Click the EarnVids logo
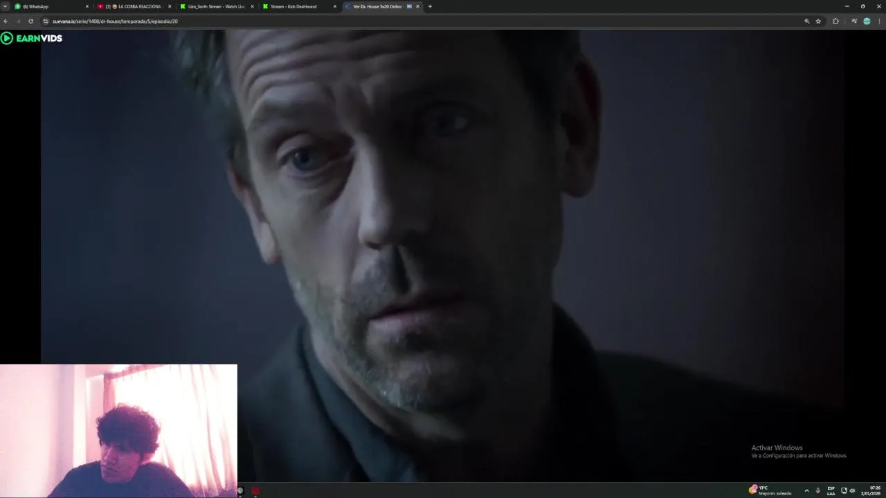Image resolution: width=886 pixels, height=498 pixels. point(32,38)
